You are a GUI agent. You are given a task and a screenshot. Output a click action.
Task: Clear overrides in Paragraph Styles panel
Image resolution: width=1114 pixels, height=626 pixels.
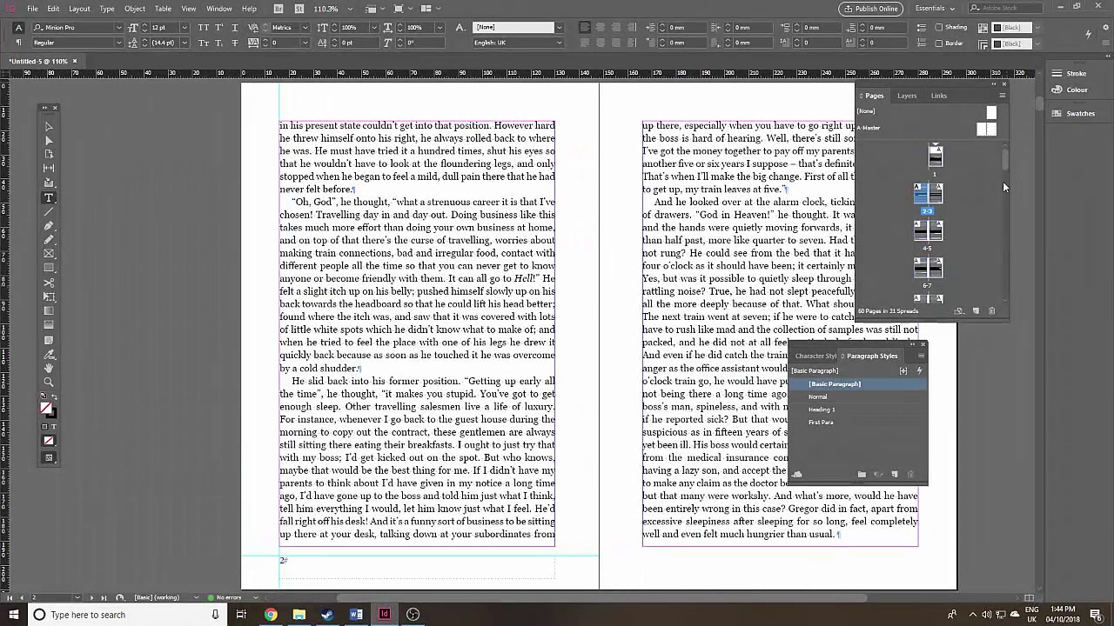click(x=878, y=475)
